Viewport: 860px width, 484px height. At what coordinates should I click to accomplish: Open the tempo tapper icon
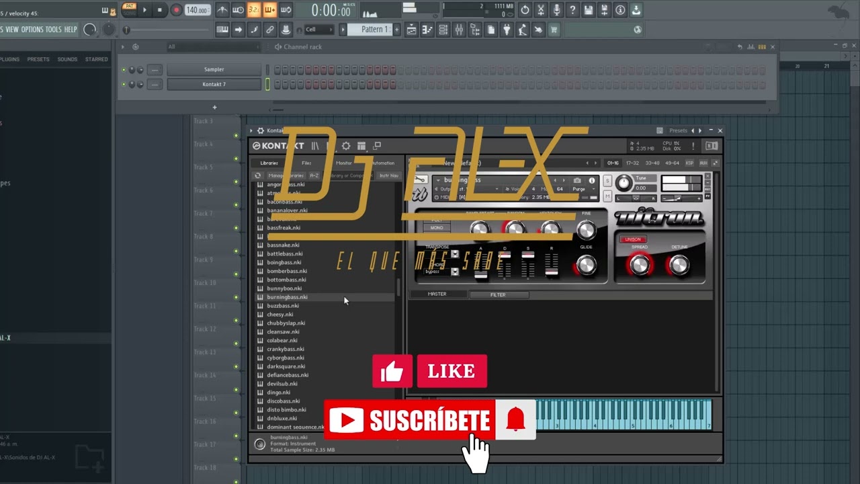[x=523, y=30]
